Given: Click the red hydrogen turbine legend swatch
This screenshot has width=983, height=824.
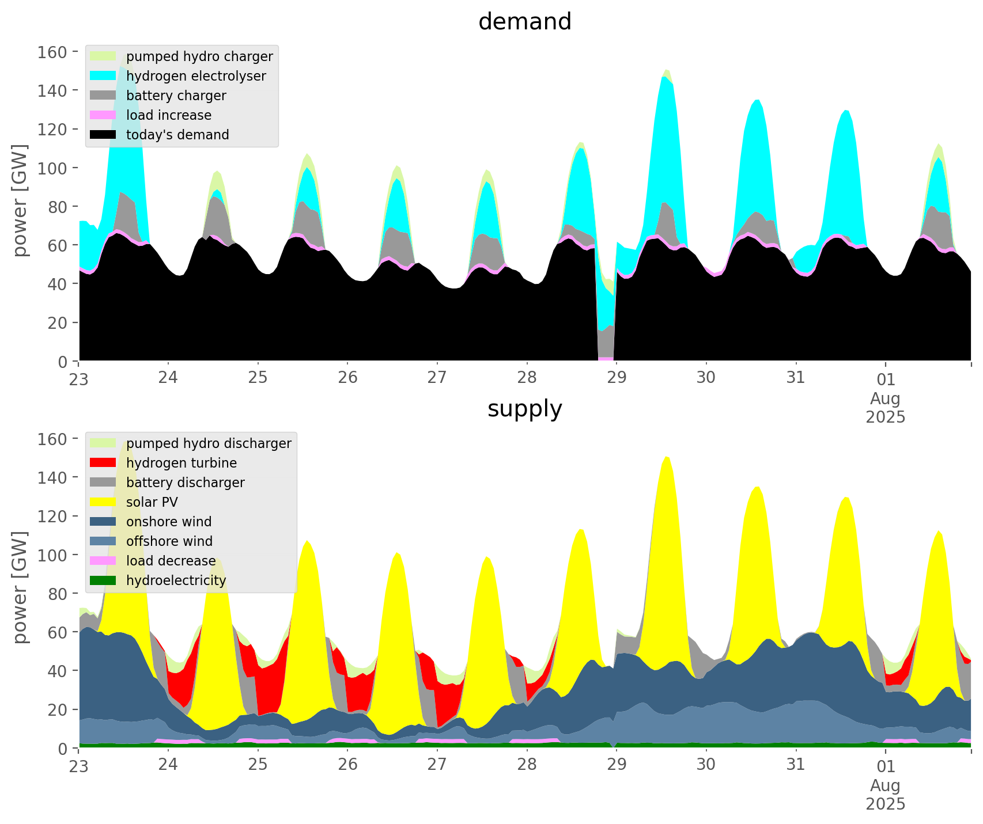Looking at the screenshot, I should pyautogui.click(x=103, y=463).
